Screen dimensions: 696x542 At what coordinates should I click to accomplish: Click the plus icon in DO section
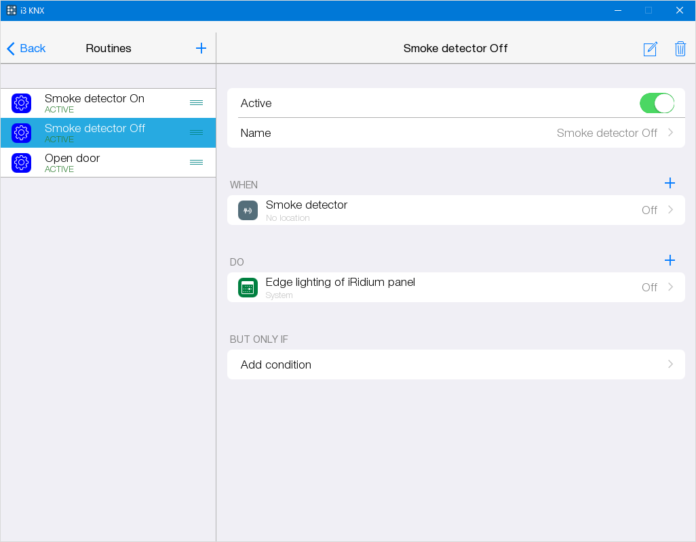[670, 260]
